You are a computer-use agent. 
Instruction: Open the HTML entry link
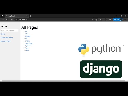[27, 41]
